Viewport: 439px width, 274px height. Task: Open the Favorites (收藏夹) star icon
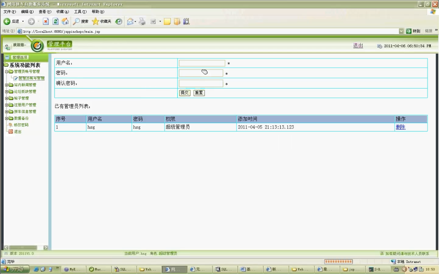point(96,22)
